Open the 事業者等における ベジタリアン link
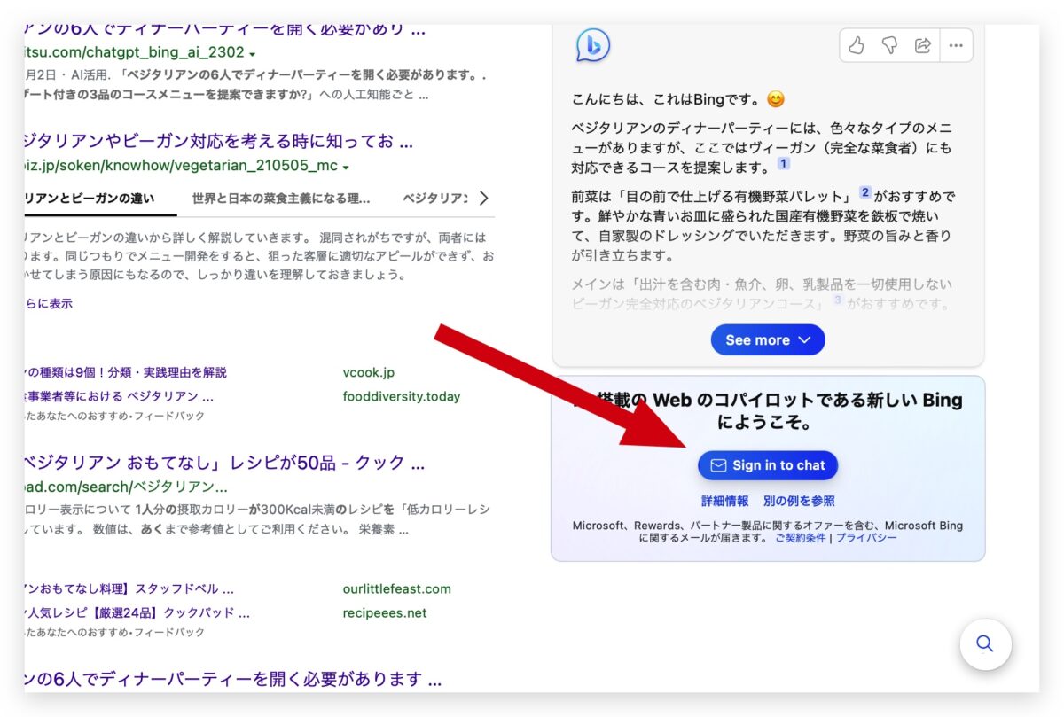1064x717 pixels. tap(119, 396)
